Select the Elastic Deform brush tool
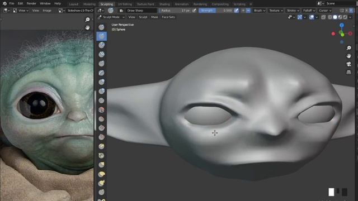 [x=101, y=174]
